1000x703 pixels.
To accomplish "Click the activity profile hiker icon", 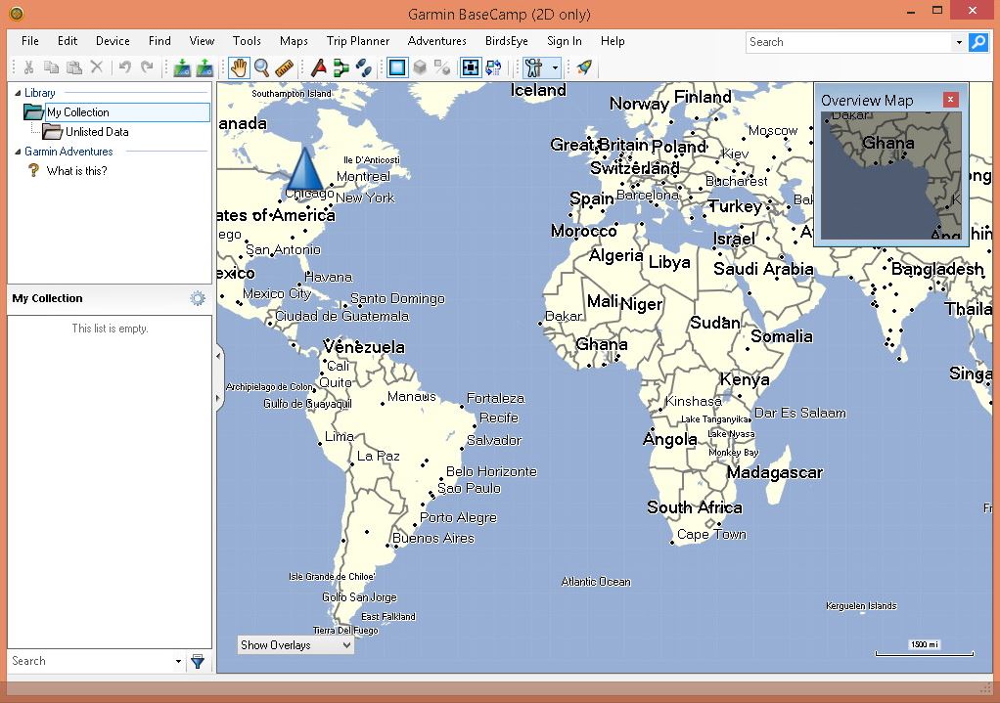I will pos(534,66).
